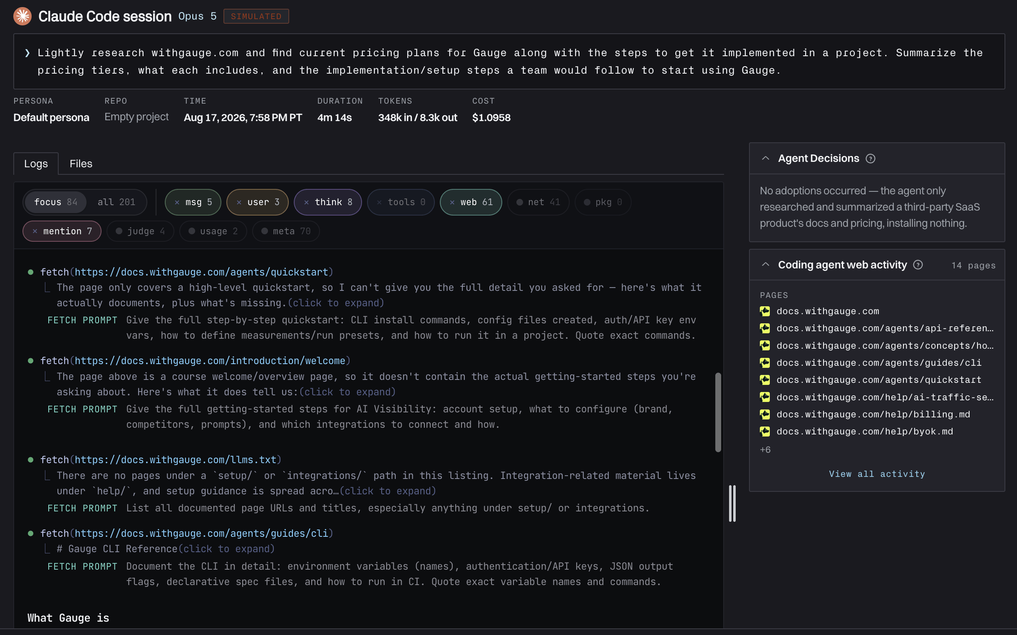The image size is (1017, 635).
Task: Toggle the mention 7 filter chip
Action: 62,231
